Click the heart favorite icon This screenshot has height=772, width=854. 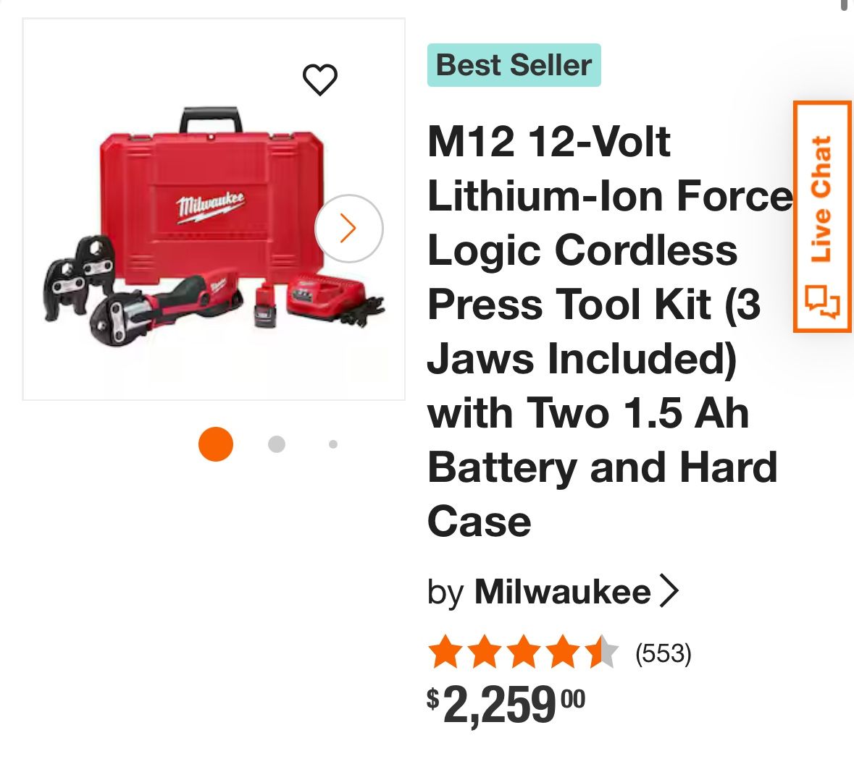tap(319, 80)
